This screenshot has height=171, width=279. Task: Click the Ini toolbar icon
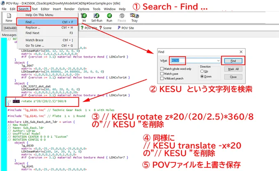click(x=84, y=18)
